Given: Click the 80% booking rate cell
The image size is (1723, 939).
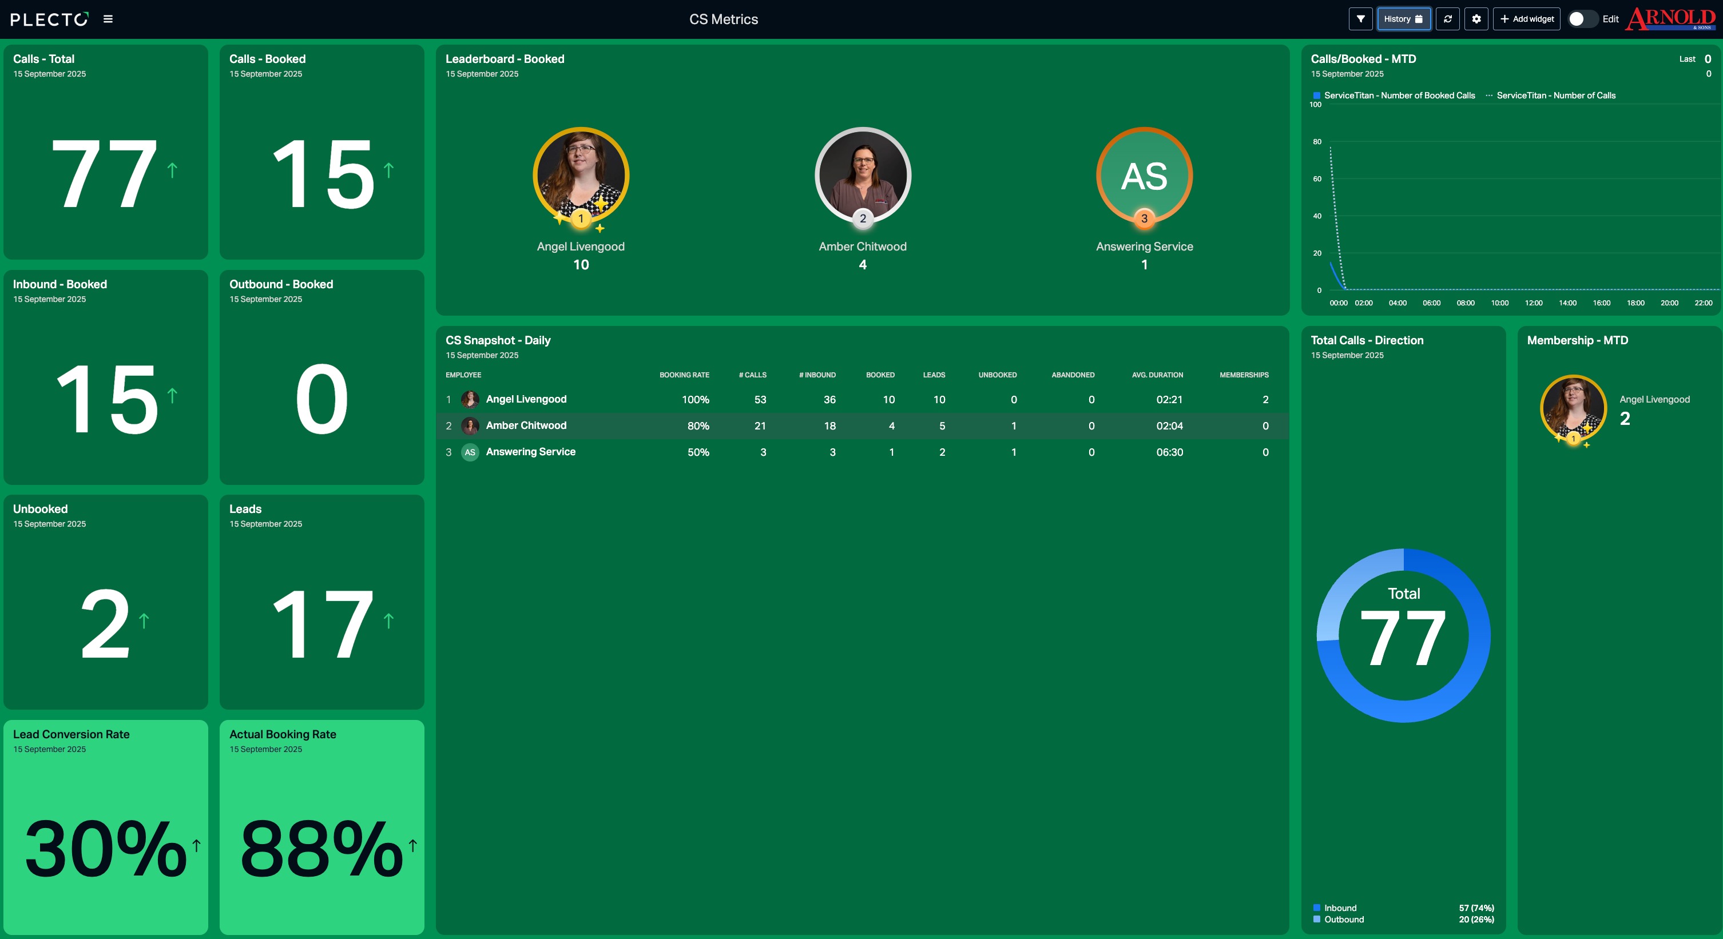Looking at the screenshot, I should click(x=698, y=426).
